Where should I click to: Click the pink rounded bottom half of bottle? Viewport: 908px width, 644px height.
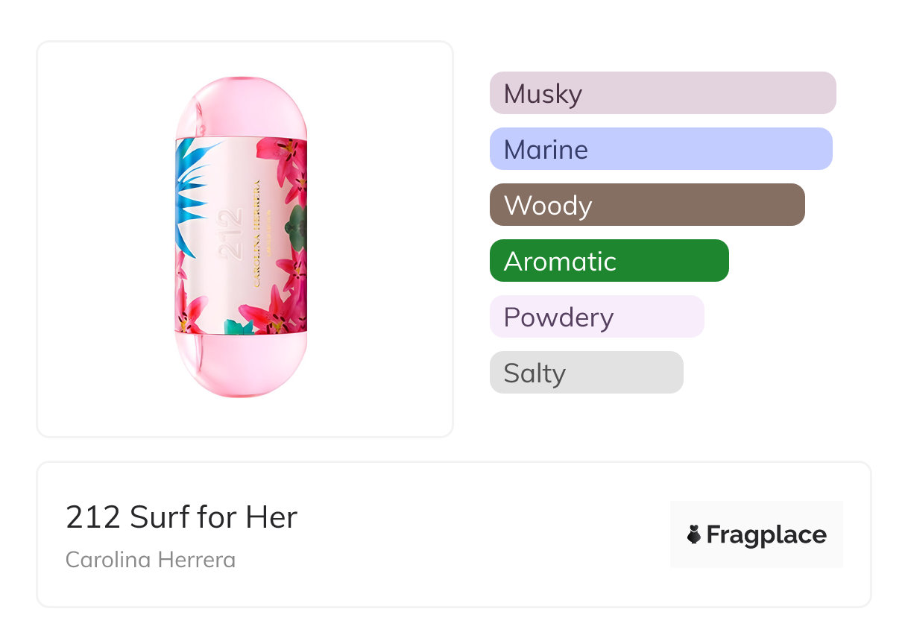(241, 365)
